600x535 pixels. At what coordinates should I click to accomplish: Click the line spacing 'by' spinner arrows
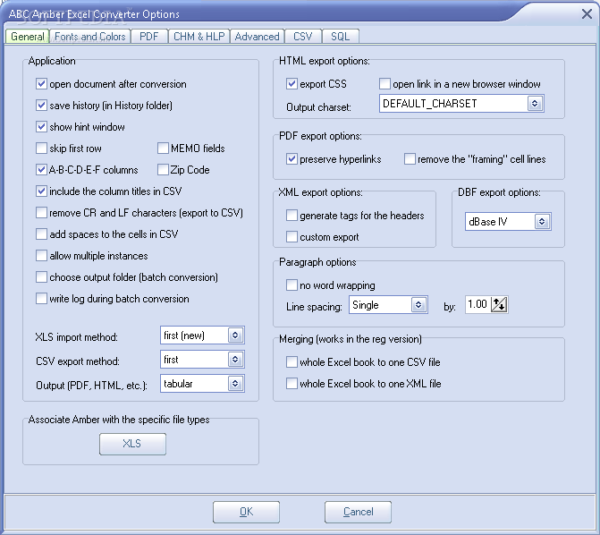499,305
